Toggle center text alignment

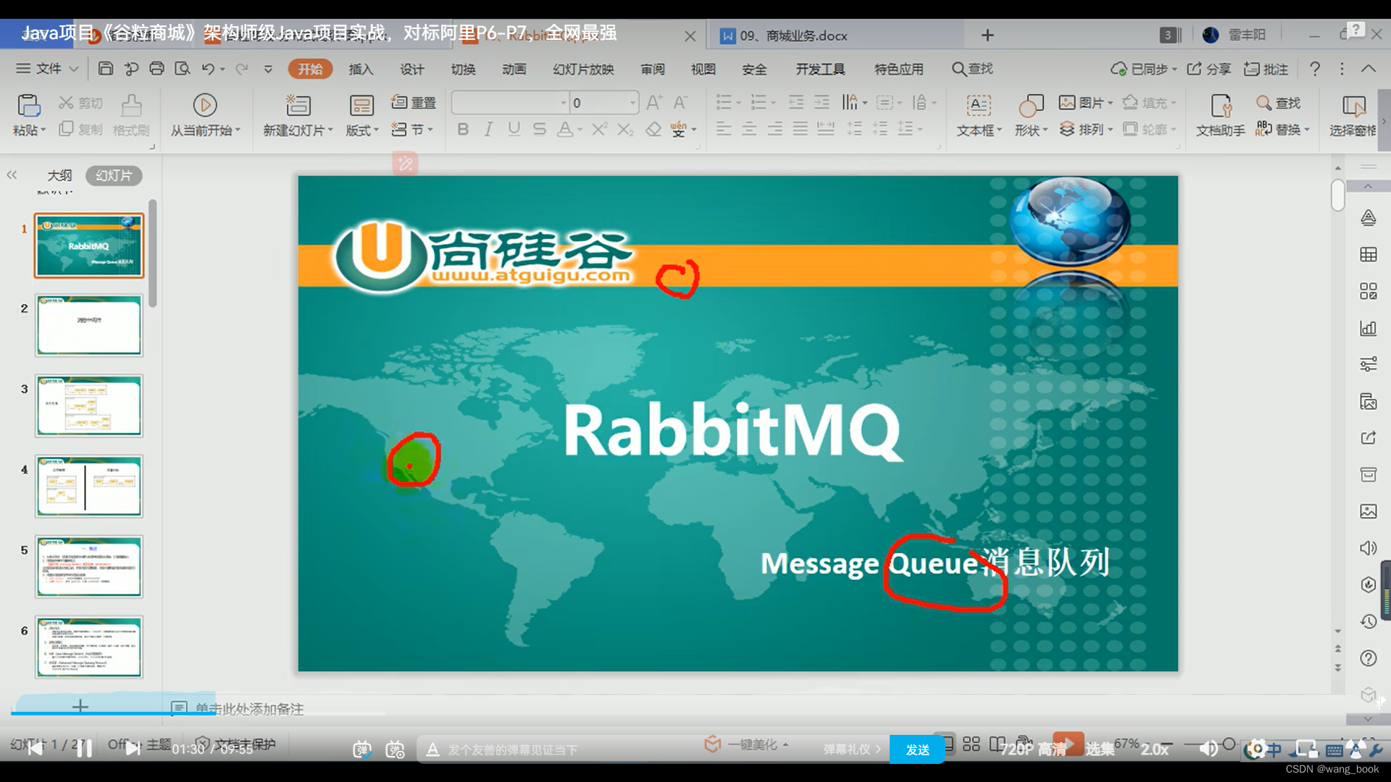749,129
